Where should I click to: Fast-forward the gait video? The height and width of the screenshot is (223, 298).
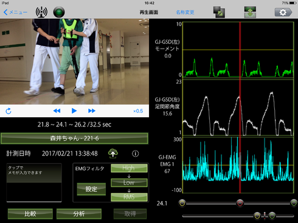92,111
